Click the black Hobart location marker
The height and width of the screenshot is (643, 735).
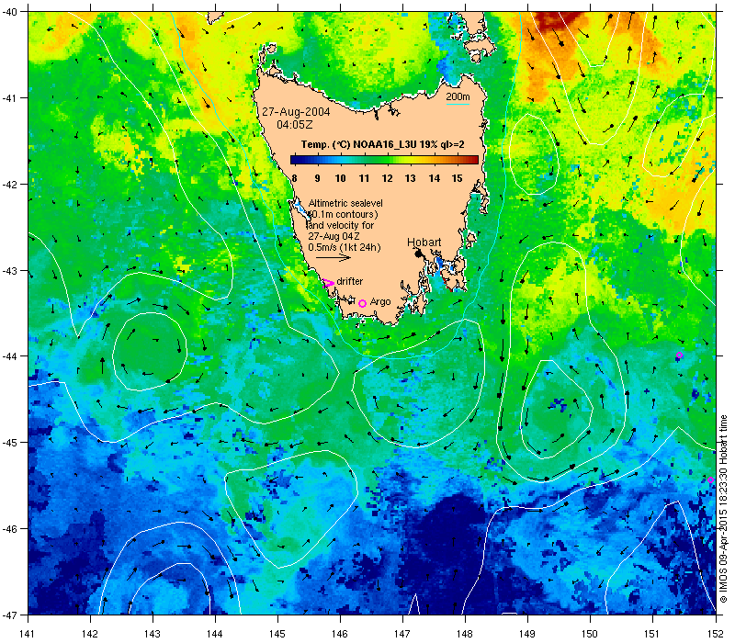[418, 254]
